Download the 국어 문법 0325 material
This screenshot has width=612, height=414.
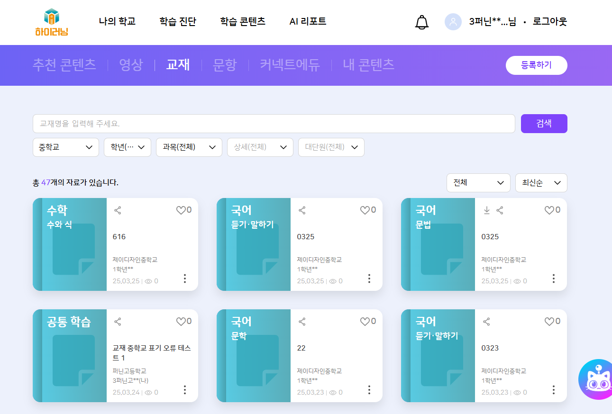click(x=486, y=210)
